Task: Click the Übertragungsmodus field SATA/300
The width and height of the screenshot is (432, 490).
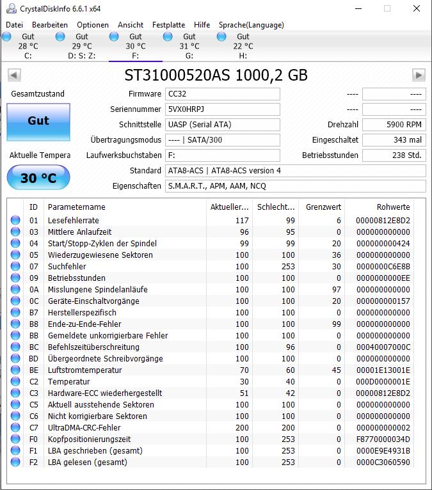Action: click(x=223, y=140)
